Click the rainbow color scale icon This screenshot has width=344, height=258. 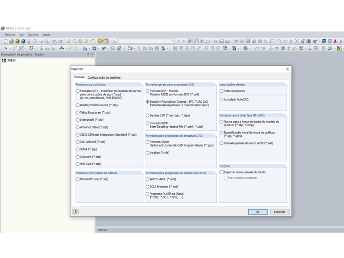click(x=339, y=48)
